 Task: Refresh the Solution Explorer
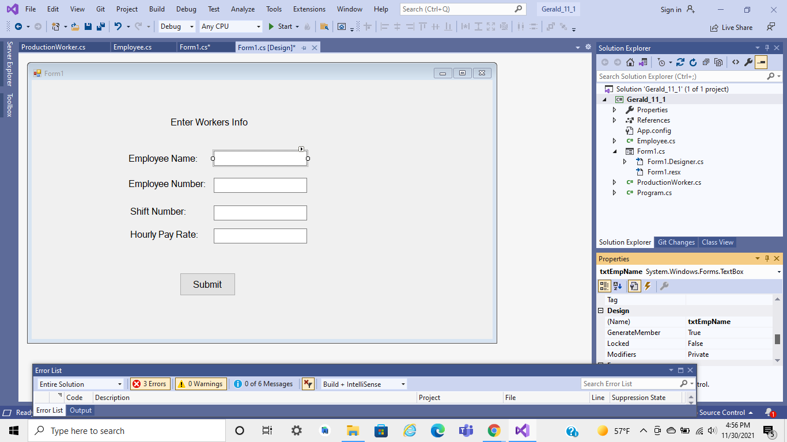click(693, 62)
